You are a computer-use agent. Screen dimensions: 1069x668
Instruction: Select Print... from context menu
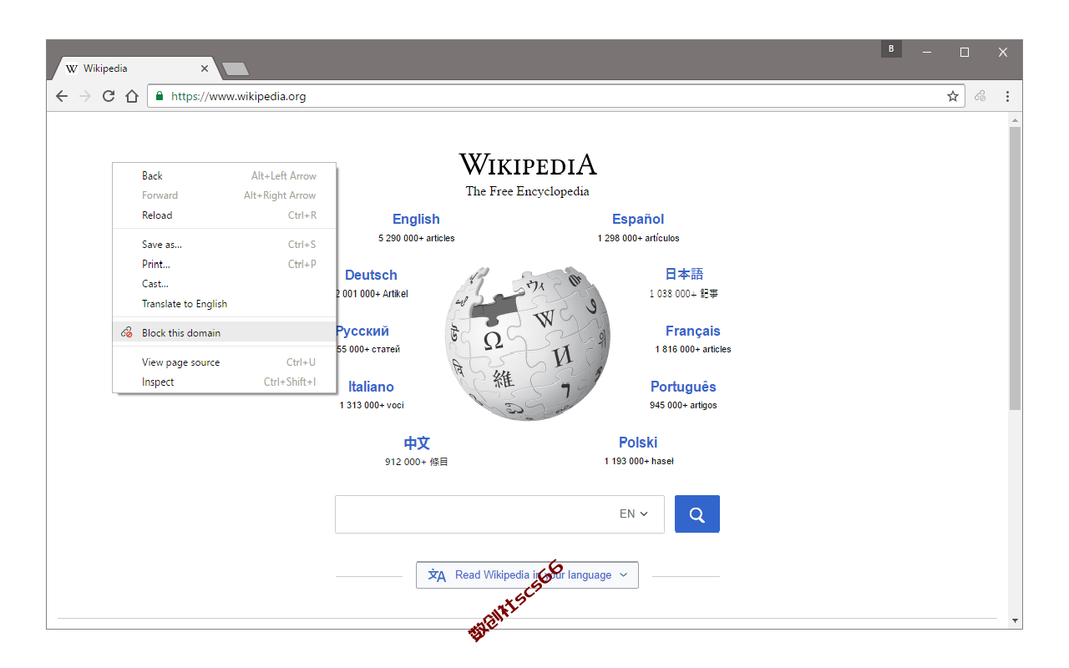[225, 264]
